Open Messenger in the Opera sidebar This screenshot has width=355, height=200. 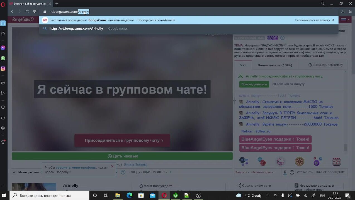(3, 48)
